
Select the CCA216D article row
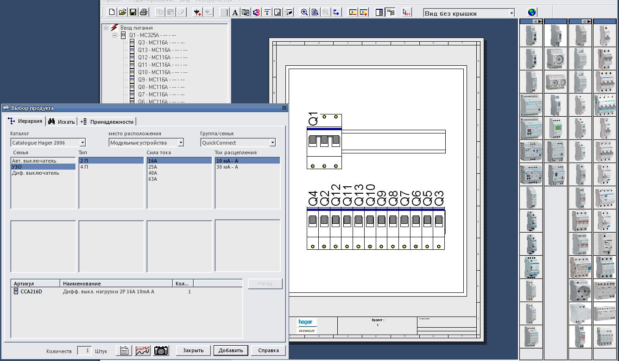[x=126, y=291]
